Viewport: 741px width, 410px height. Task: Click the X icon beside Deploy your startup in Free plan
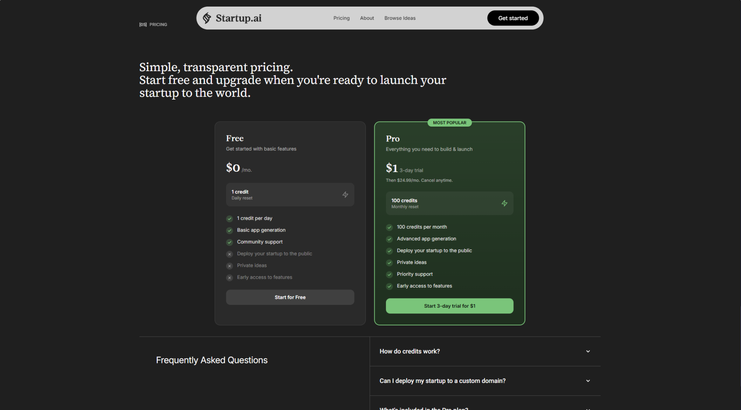click(230, 254)
